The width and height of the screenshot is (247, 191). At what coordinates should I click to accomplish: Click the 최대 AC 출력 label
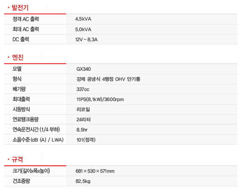[x=26, y=29]
